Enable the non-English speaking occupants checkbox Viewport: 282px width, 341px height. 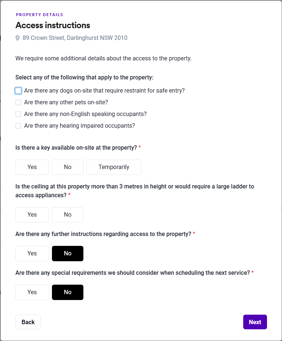(18, 114)
